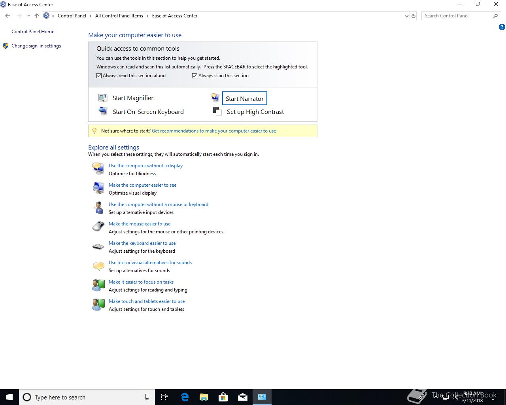506x405 pixels.
Task: Open Microsoft Store from the taskbar
Action: click(223, 397)
